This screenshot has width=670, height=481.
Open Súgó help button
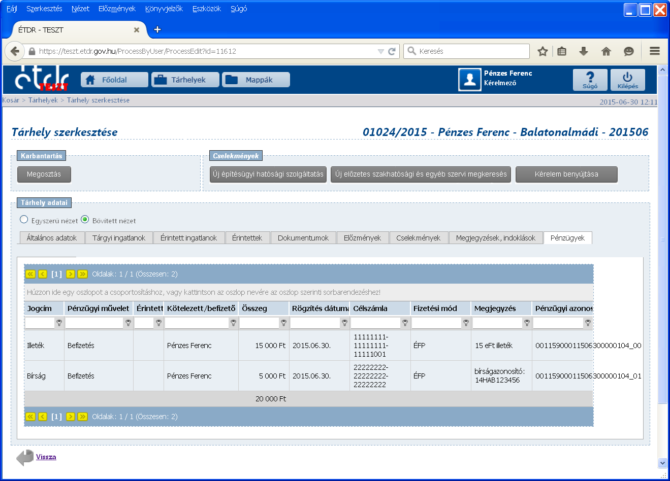(x=590, y=80)
